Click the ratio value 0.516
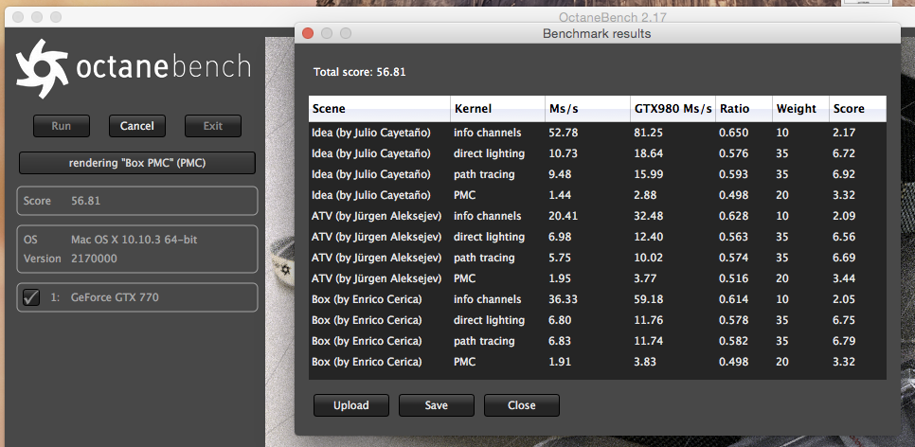The height and width of the screenshot is (447, 915). [x=734, y=278]
